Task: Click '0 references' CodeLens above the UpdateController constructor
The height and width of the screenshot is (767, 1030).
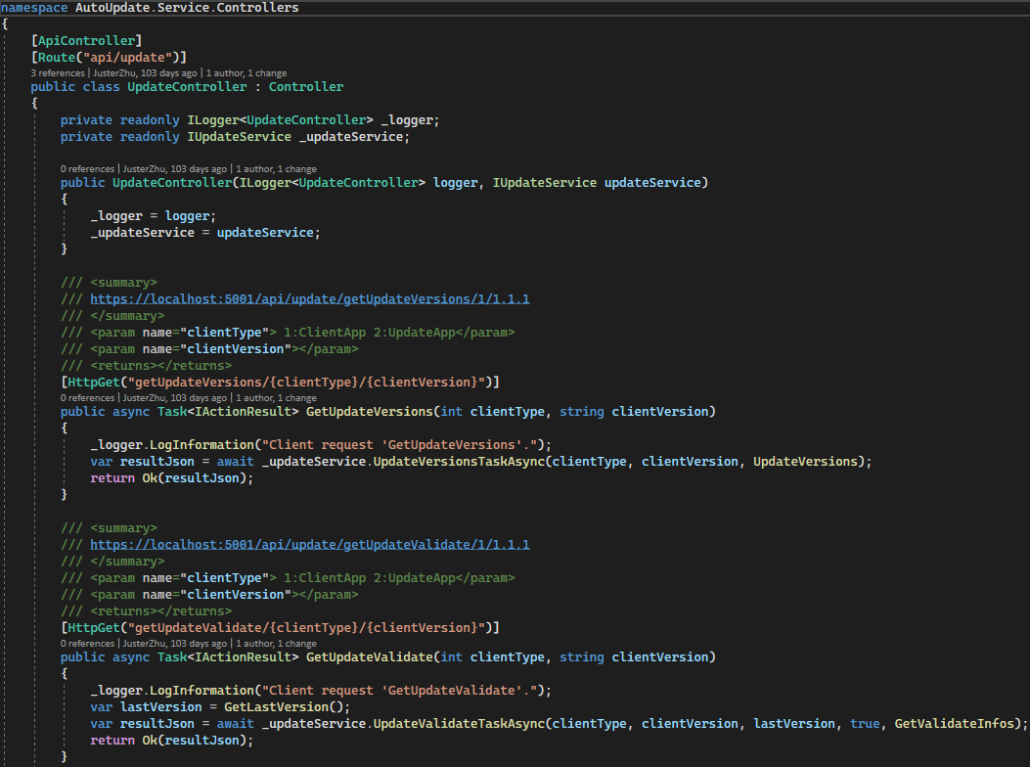Action: [x=87, y=169]
